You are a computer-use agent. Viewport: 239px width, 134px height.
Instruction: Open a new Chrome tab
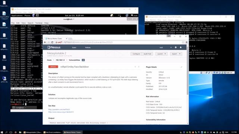70,39
